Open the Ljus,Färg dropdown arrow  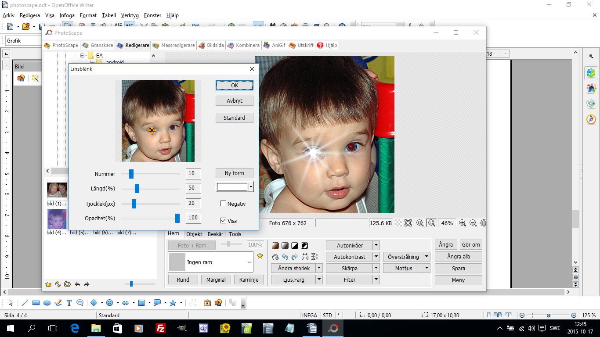[x=319, y=280]
